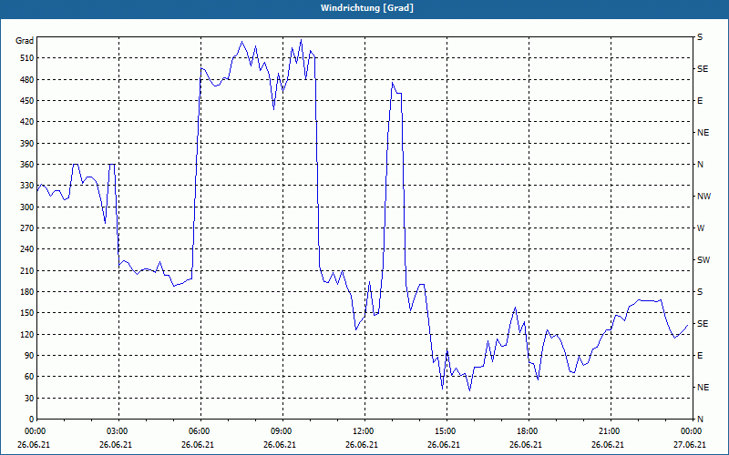Screen dimensions: 729x455
Task: Select the 30 y-axis value
Action: (x=29, y=398)
